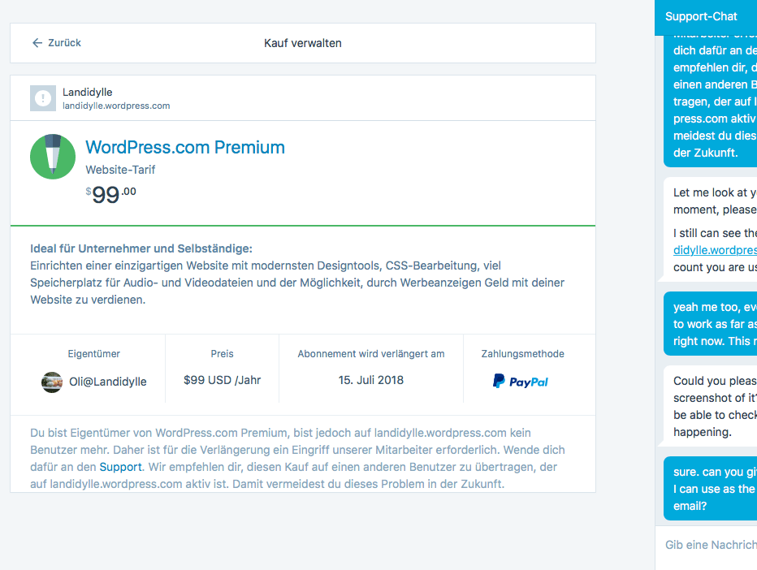The height and width of the screenshot is (570, 757).
Task: Click the owner avatar for Oli@Landidylle
Action: pyautogui.click(x=52, y=382)
